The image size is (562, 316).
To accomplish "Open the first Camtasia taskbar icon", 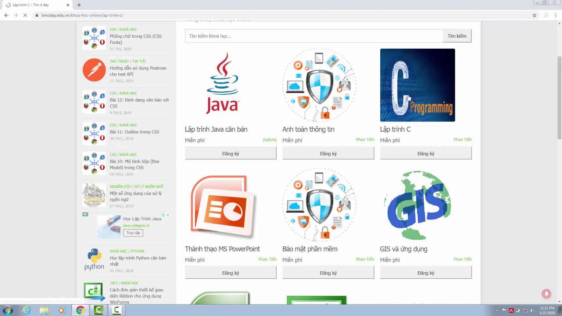I will 98,311.
